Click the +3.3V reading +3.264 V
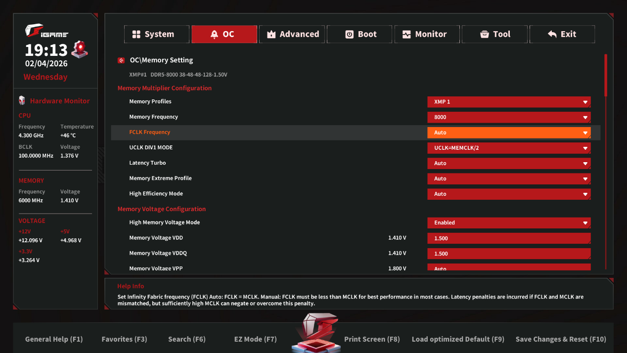The width and height of the screenshot is (627, 353). (29, 261)
